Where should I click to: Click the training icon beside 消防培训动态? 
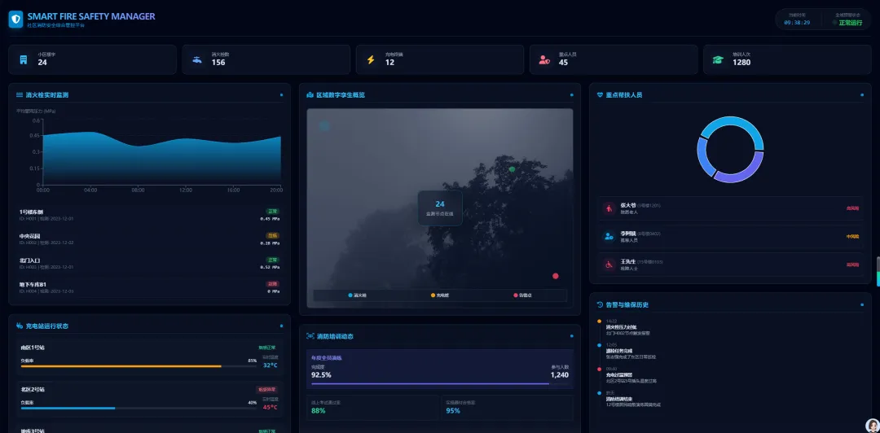click(x=310, y=336)
